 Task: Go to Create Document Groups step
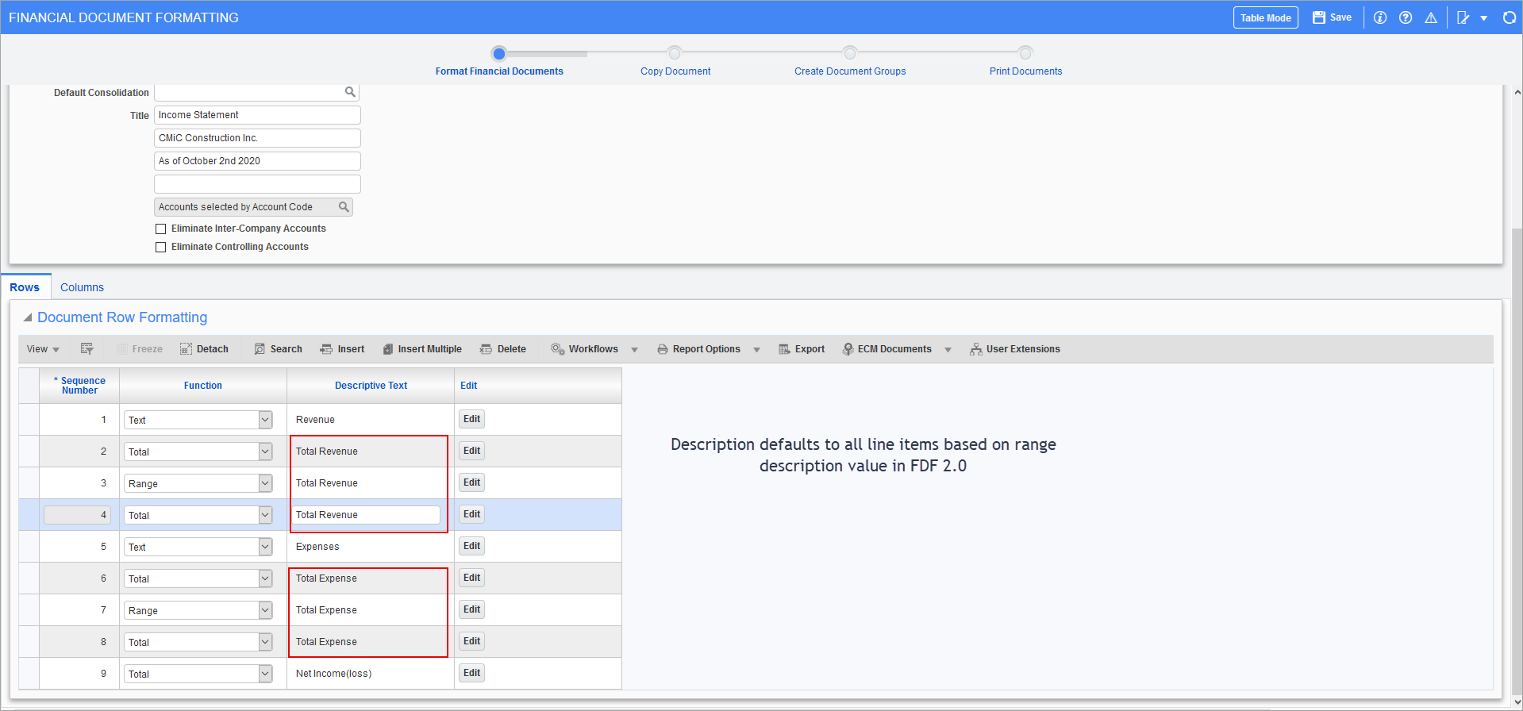tap(850, 71)
